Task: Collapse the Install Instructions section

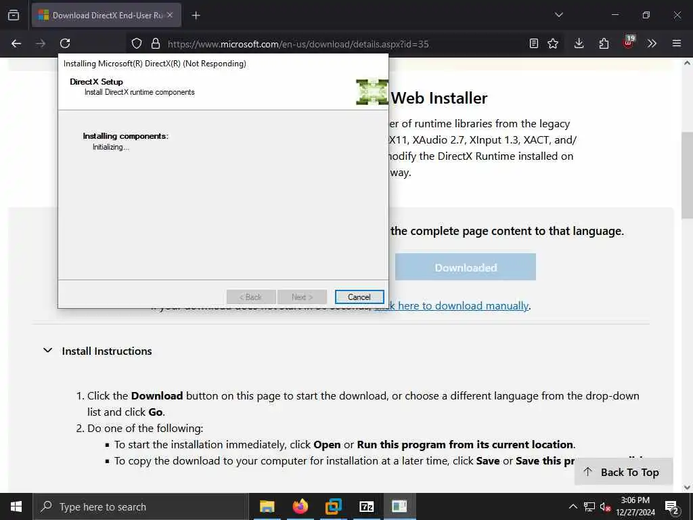Action: (48, 351)
